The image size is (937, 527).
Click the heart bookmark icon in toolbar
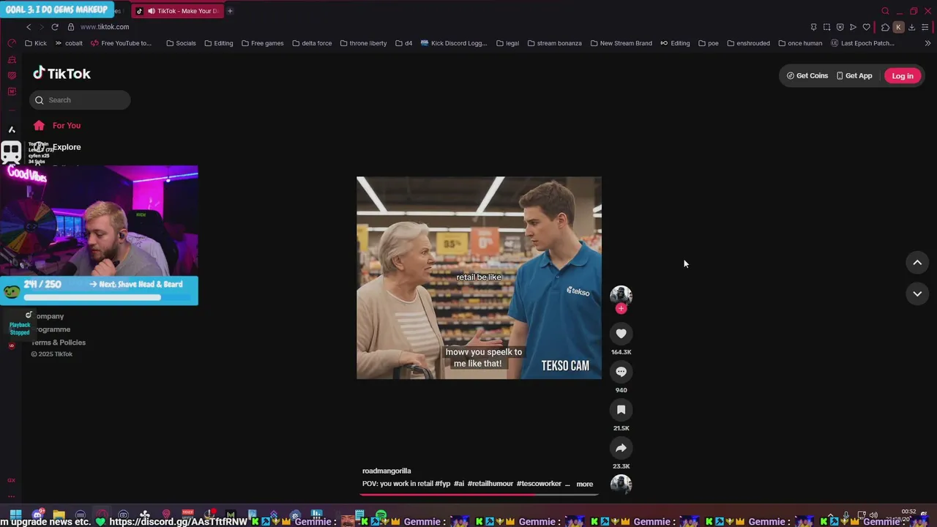pos(866,27)
